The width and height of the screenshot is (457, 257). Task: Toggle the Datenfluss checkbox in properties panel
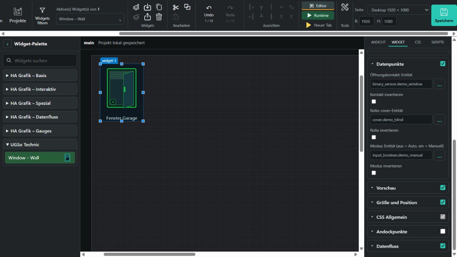(443, 246)
